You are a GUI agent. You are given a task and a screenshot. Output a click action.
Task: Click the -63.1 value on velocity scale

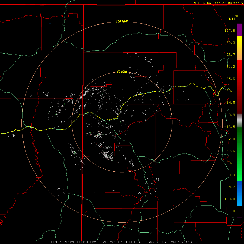230,163
